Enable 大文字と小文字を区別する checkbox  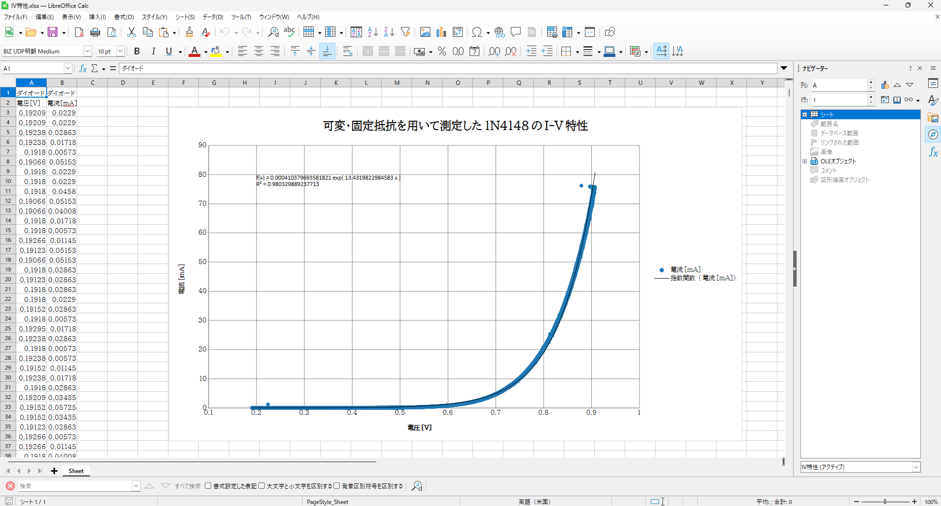[x=262, y=486]
